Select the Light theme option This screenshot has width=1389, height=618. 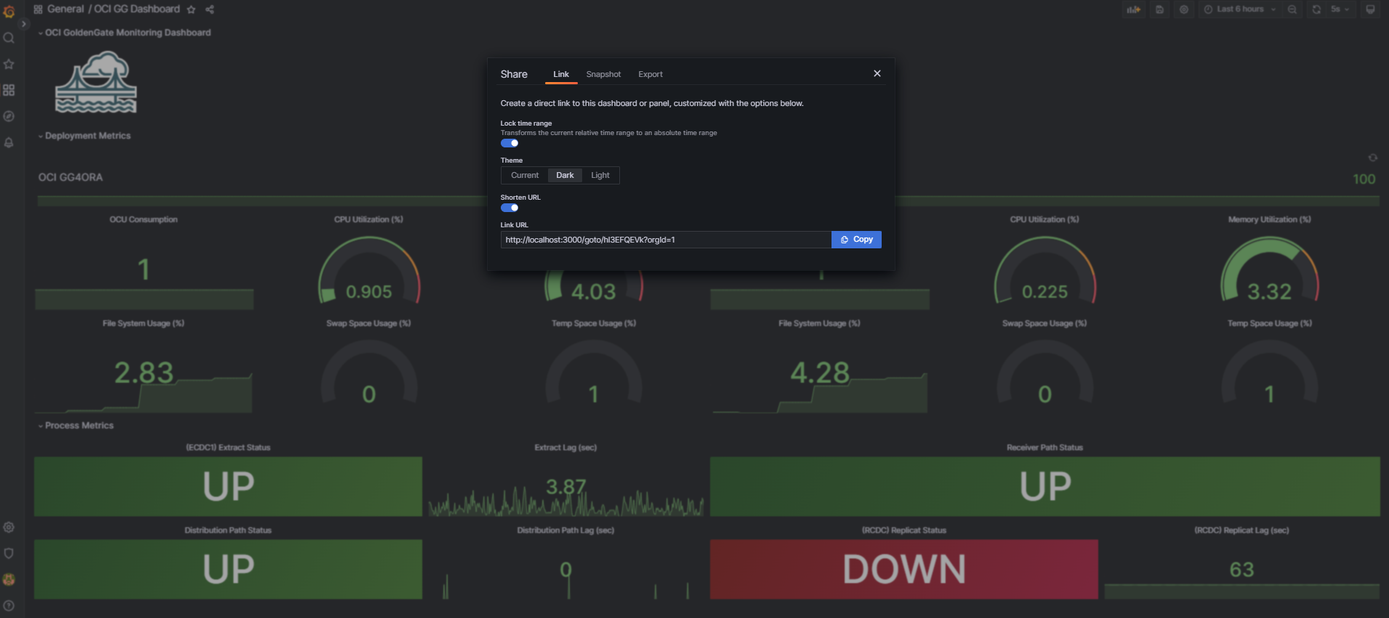tap(600, 175)
